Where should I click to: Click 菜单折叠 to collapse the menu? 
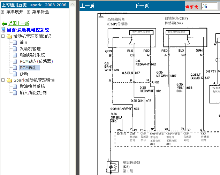(x=40, y=12)
